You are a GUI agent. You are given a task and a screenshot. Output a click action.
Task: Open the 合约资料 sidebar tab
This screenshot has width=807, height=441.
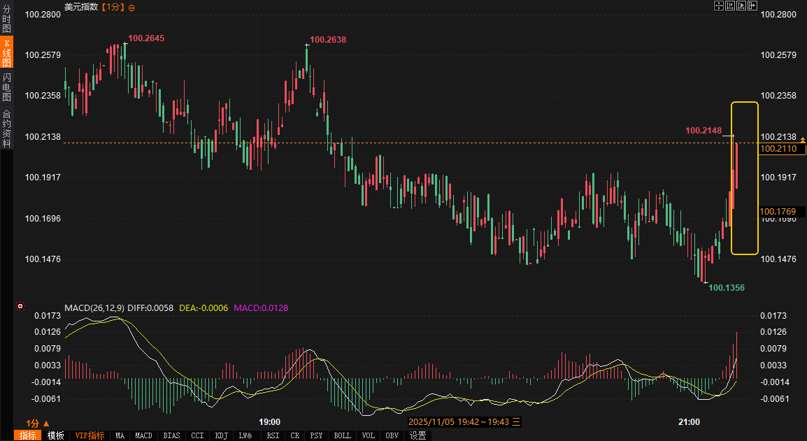pos(6,129)
